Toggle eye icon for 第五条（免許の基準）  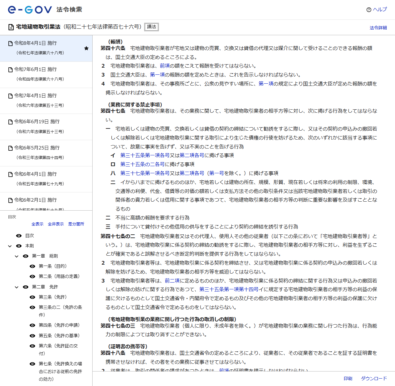point(32,336)
